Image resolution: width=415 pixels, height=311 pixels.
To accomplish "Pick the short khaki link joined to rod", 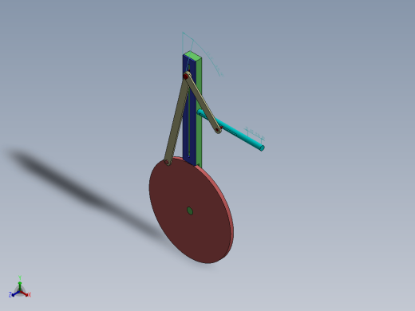I will [x=204, y=104].
